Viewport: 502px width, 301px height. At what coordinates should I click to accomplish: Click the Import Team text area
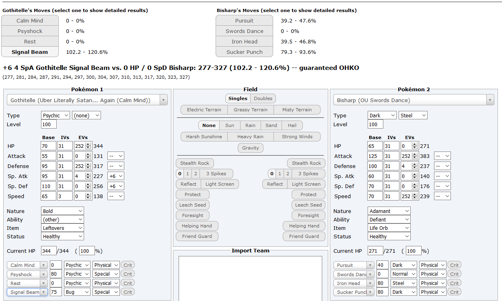coord(250,278)
